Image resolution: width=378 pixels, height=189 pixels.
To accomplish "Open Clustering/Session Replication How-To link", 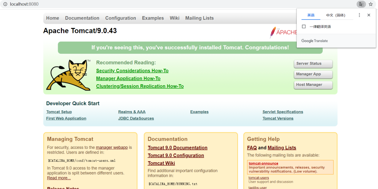I will coord(140,86).
